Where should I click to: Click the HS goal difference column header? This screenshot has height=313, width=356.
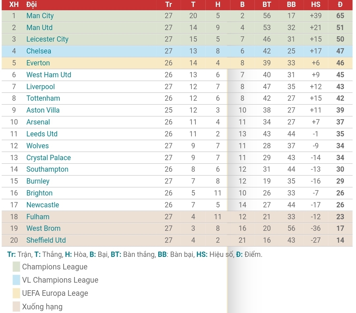[x=315, y=5]
